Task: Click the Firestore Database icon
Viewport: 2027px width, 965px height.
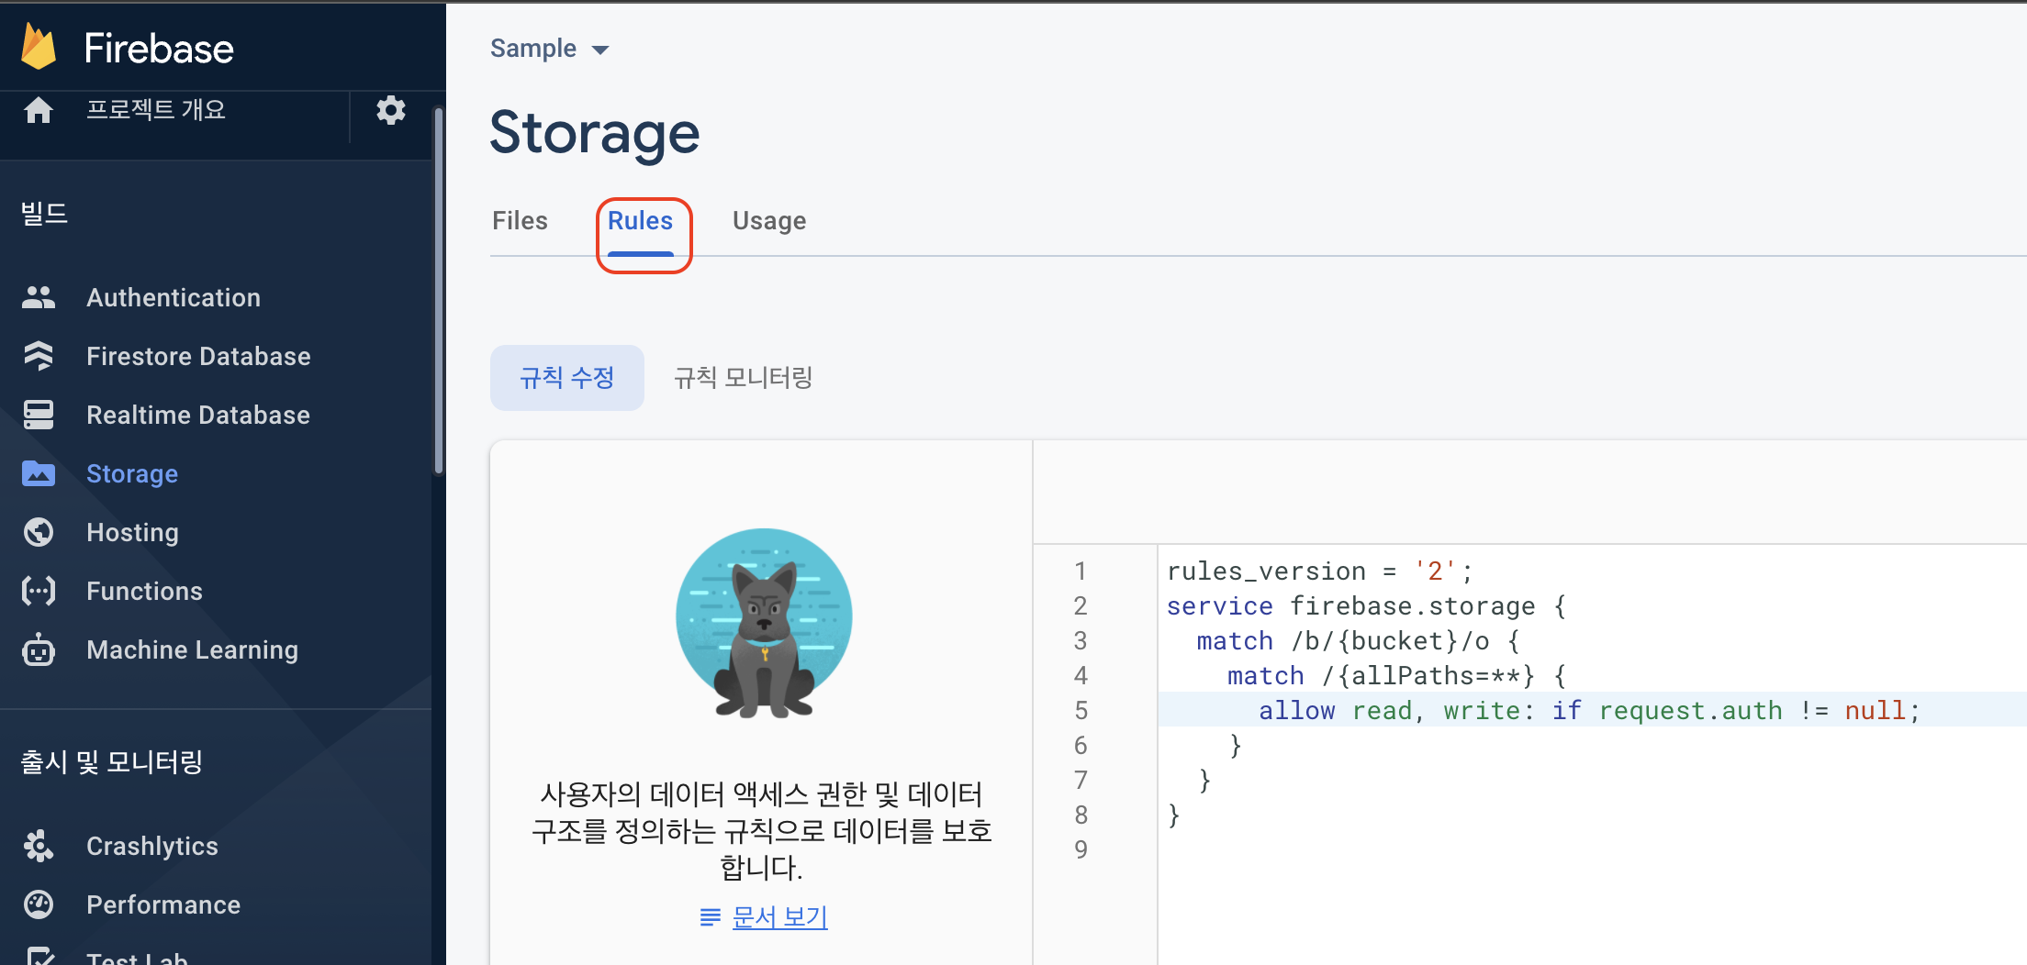Action: (x=39, y=356)
